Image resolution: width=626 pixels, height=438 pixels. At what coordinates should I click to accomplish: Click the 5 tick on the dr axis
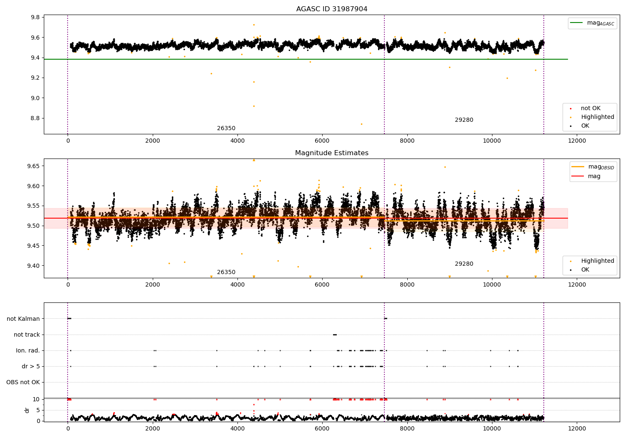(x=38, y=410)
